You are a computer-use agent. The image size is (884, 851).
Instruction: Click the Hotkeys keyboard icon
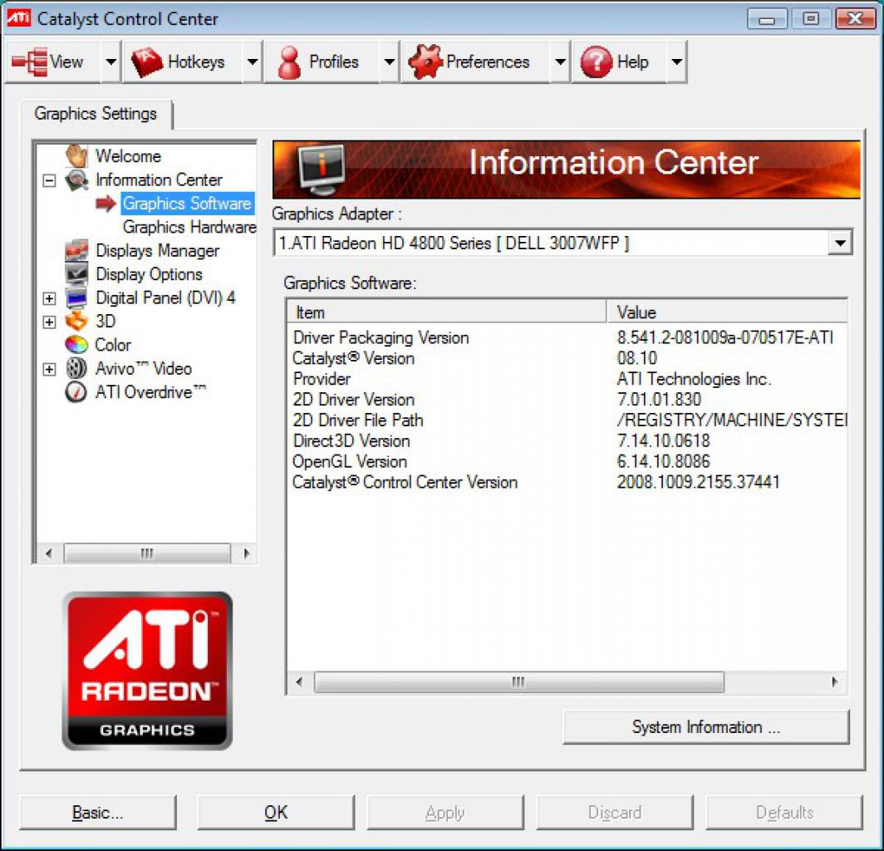pyautogui.click(x=146, y=61)
